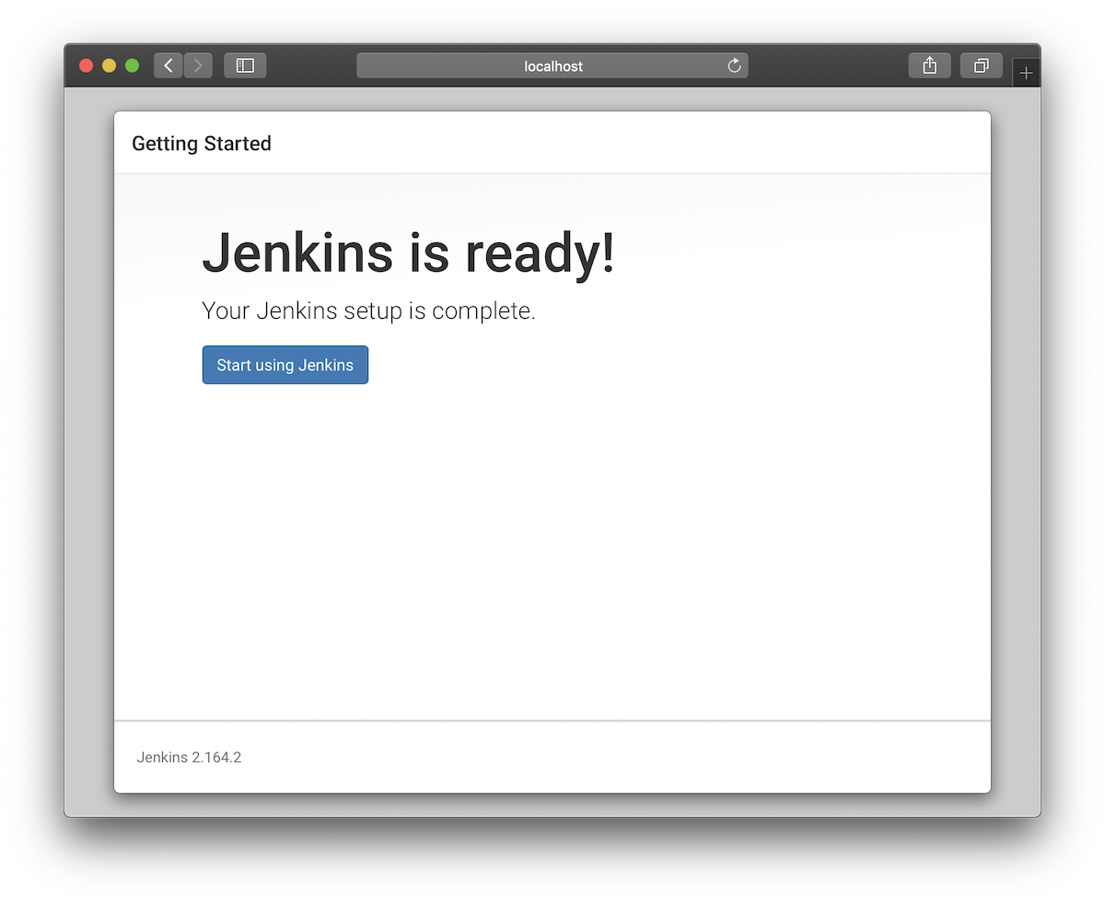Click the Jenkins is ready! heading
This screenshot has height=902, width=1105.
pos(408,252)
